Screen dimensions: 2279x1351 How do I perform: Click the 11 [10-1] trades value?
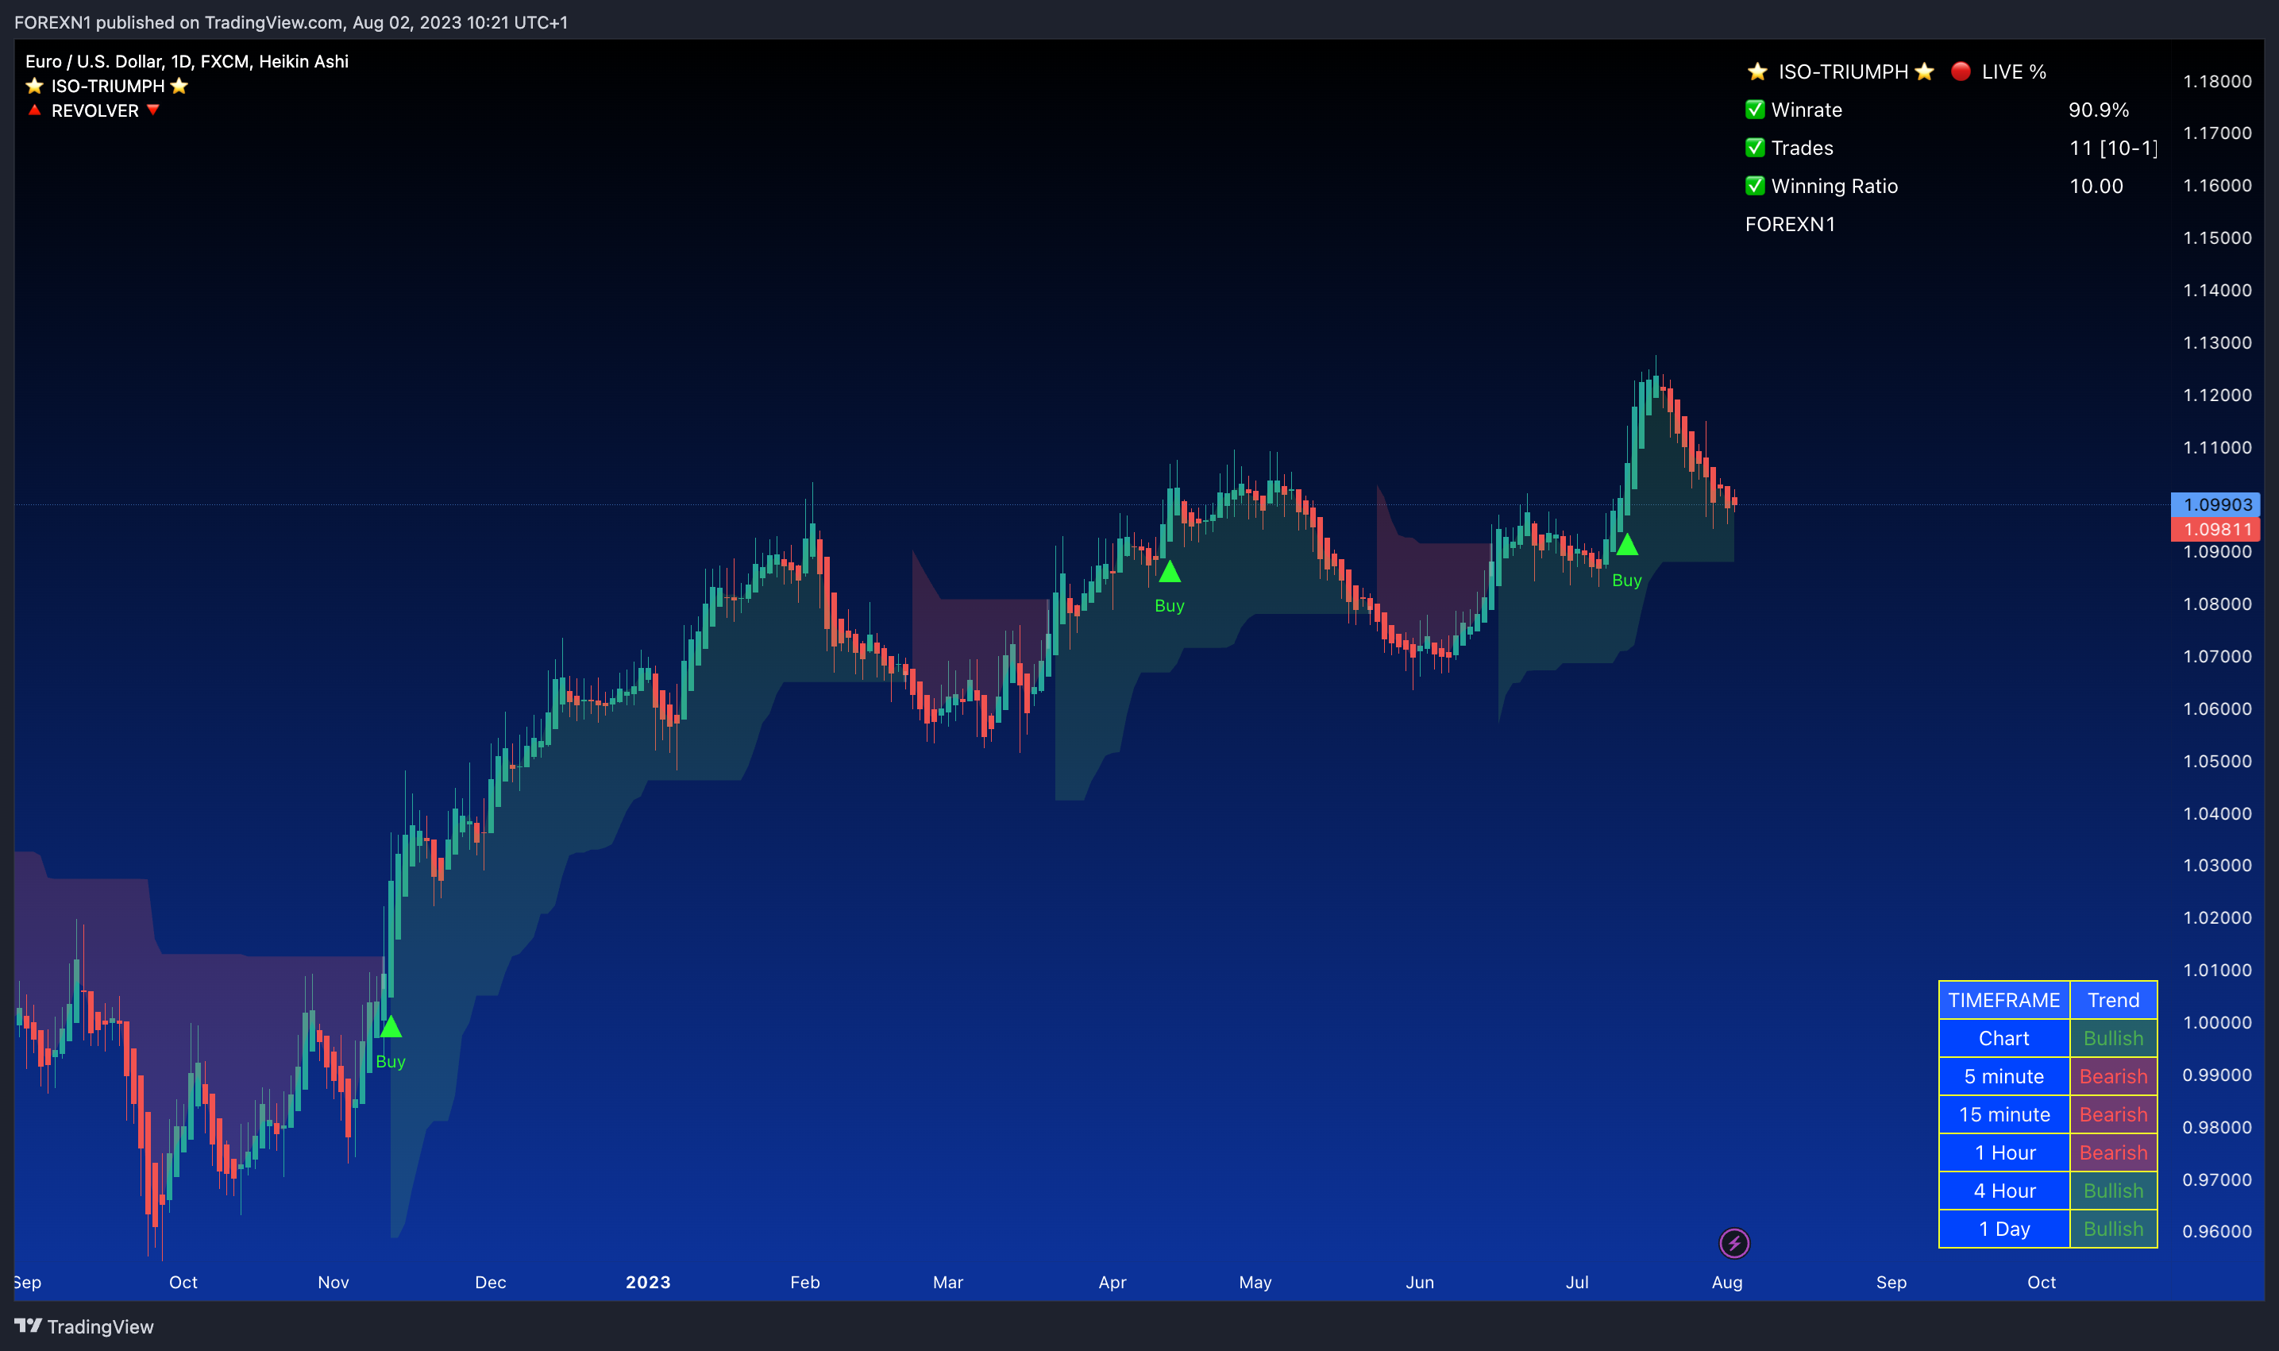click(2113, 148)
